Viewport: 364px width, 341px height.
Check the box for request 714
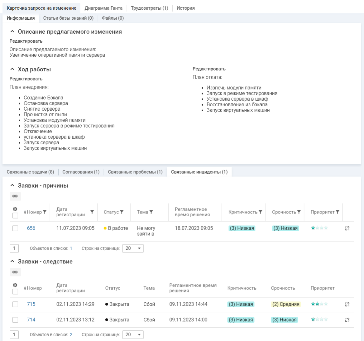pyautogui.click(x=15, y=320)
